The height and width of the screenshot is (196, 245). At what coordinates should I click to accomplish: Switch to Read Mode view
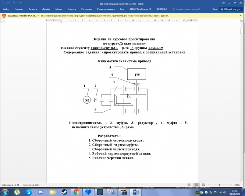189,185
